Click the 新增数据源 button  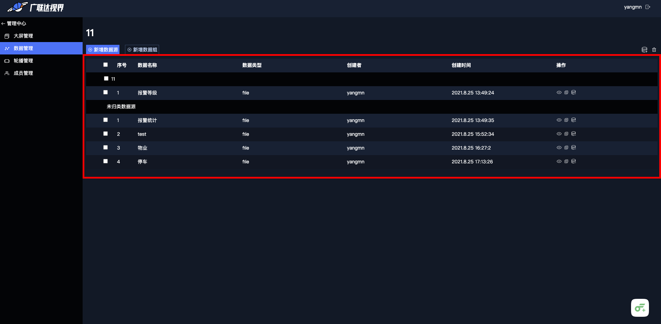click(103, 50)
